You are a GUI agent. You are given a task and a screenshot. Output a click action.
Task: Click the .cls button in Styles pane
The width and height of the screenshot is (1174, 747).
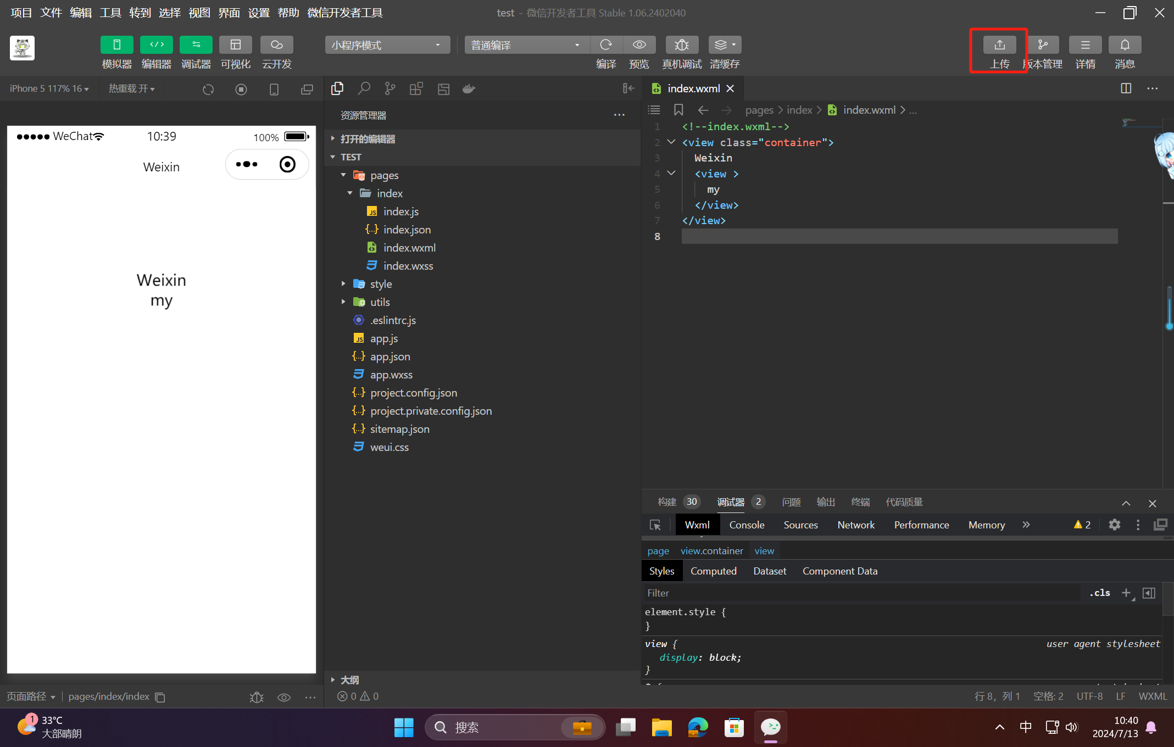pyautogui.click(x=1100, y=593)
